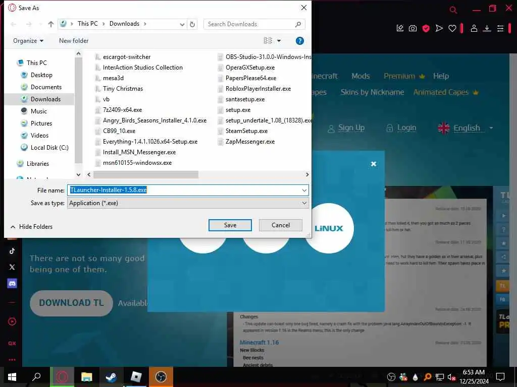Select Music in navigation tree
Viewport: 517px width, 387px height.
pos(38,111)
